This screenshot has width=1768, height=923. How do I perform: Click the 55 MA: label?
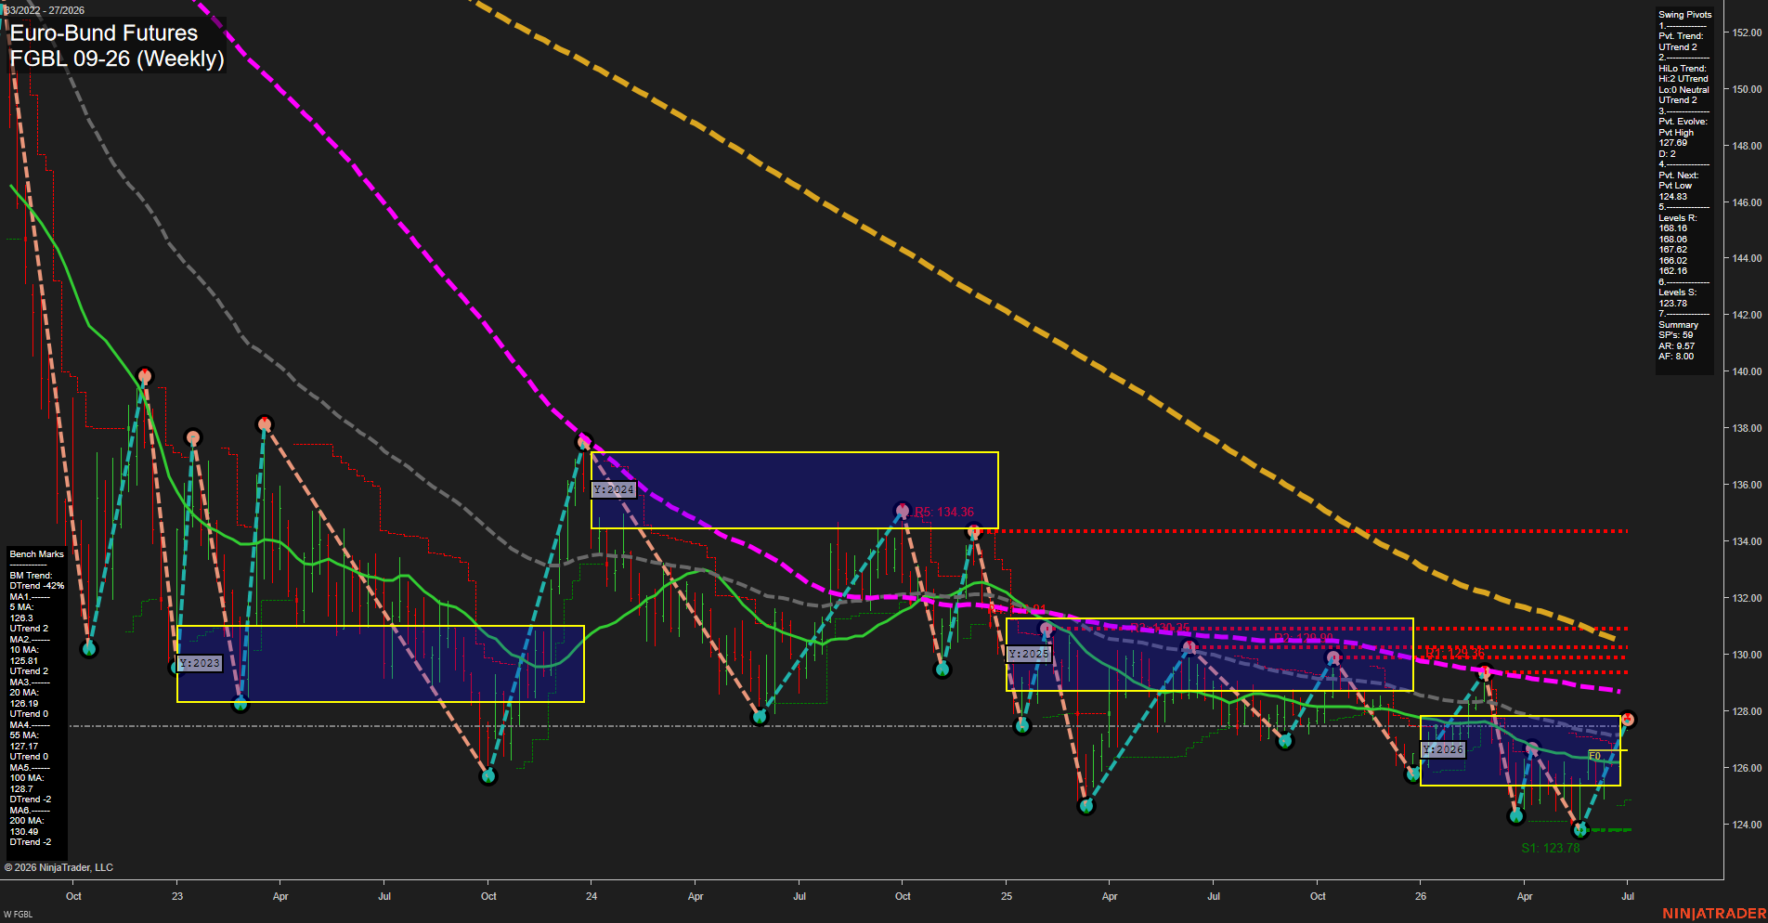pyautogui.click(x=24, y=735)
